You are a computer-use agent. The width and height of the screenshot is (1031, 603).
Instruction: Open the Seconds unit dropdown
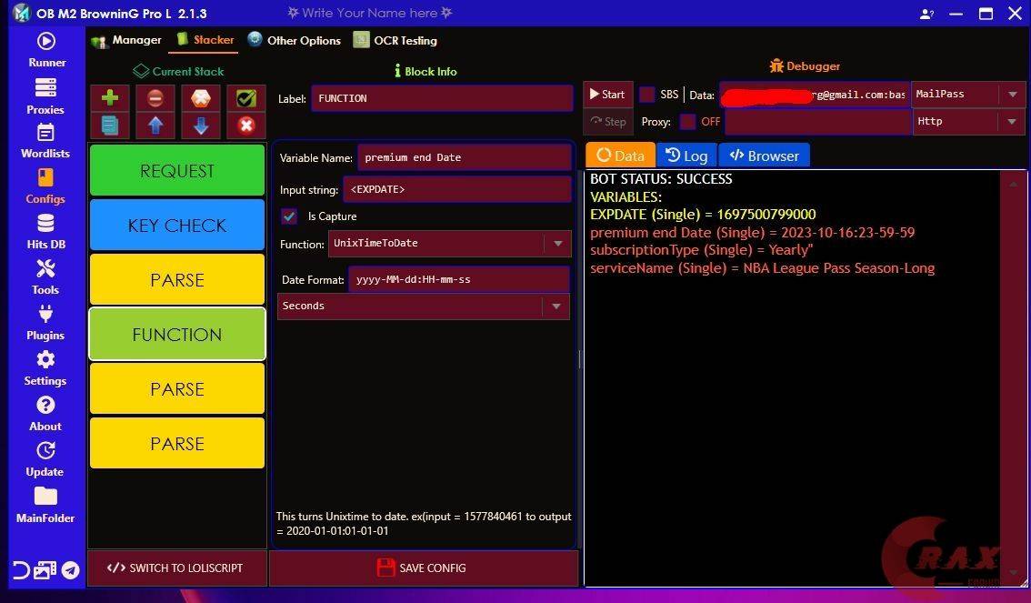tap(424, 306)
